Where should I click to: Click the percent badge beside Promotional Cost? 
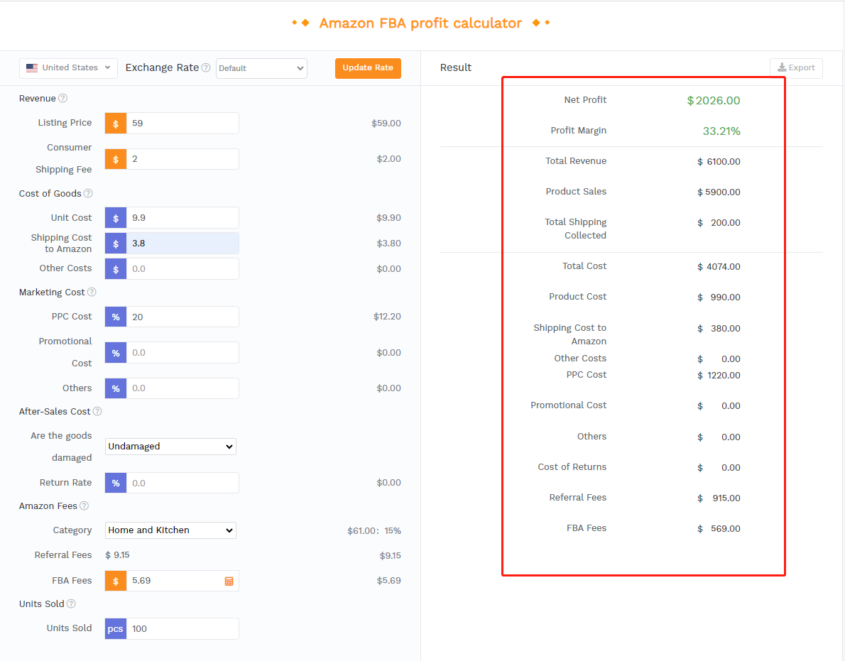pos(115,353)
